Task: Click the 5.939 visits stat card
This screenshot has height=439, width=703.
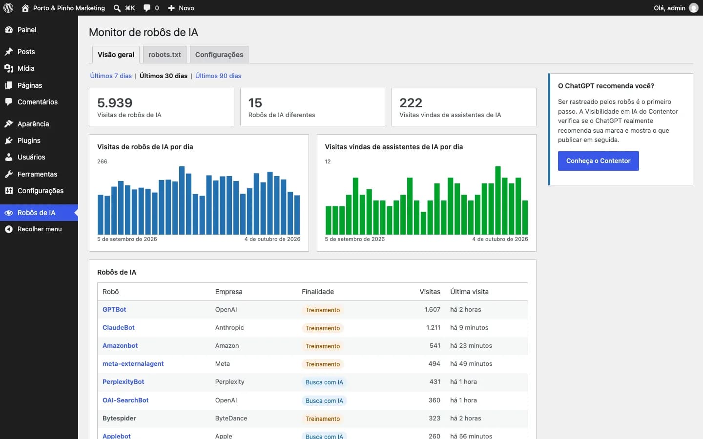Action: click(162, 107)
